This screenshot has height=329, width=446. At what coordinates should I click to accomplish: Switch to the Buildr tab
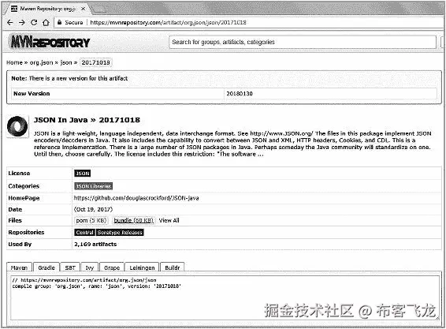(x=173, y=267)
